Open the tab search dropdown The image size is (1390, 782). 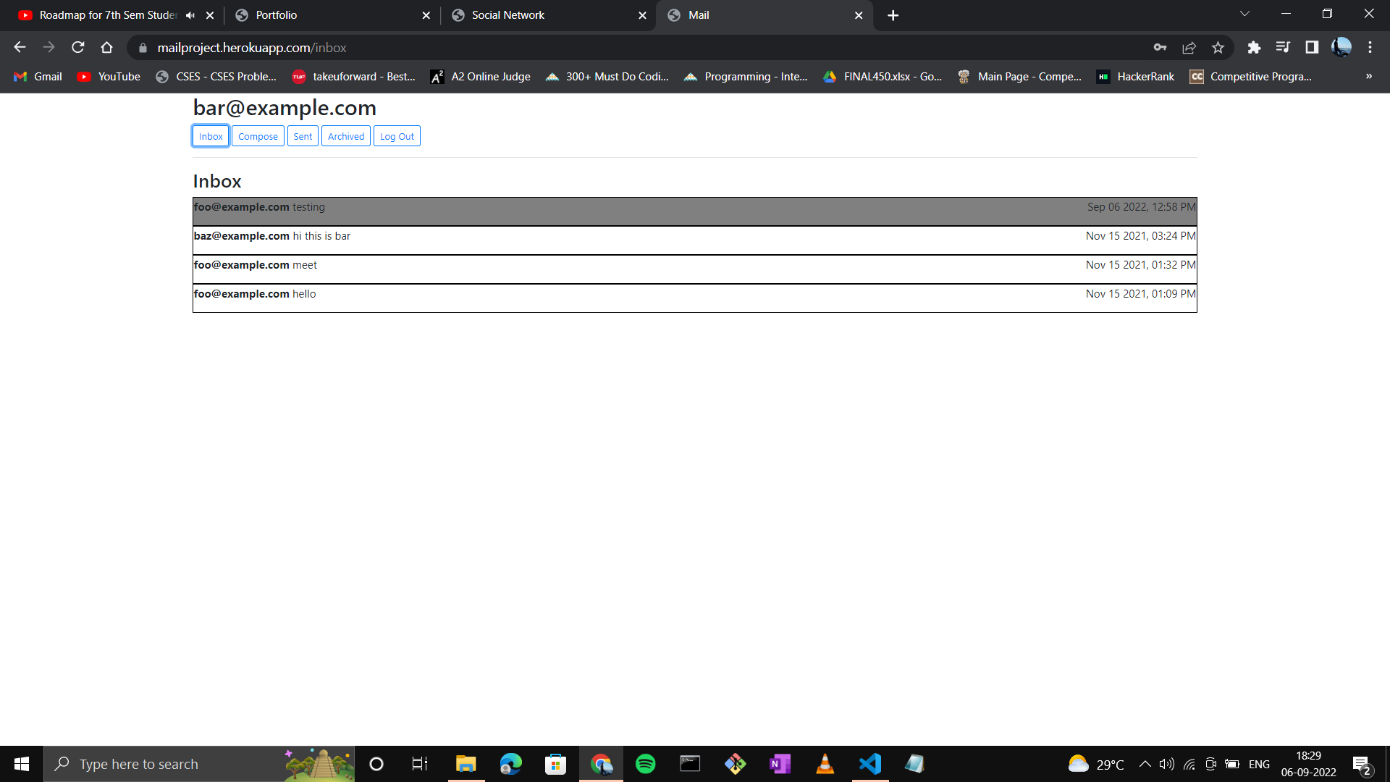point(1244,13)
